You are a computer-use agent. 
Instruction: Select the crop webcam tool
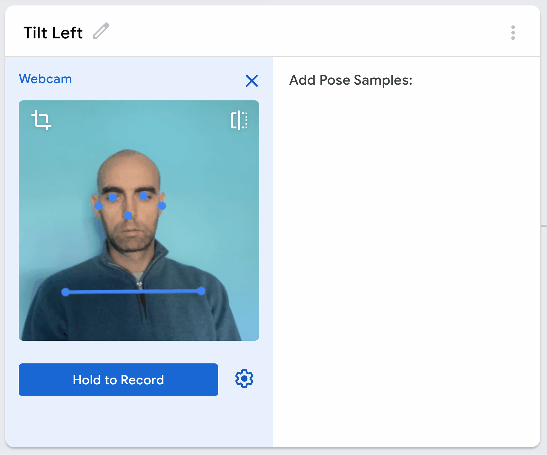(41, 120)
